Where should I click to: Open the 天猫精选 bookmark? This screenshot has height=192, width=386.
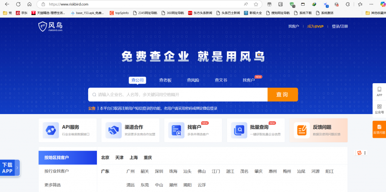(x=49, y=13)
